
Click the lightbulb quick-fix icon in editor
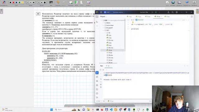point(133,22)
